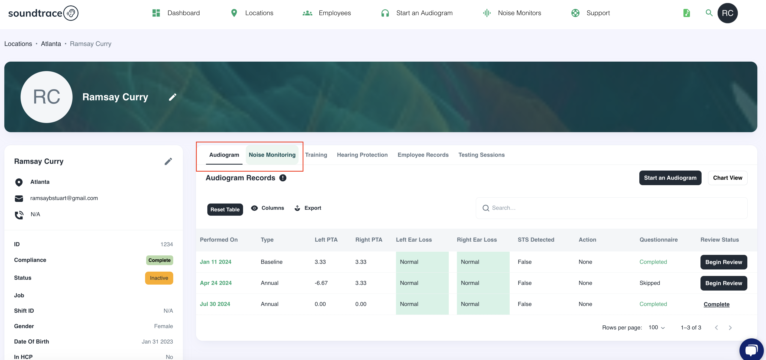The width and height of the screenshot is (766, 360).
Task: Click into the Search records field
Action: coord(611,208)
